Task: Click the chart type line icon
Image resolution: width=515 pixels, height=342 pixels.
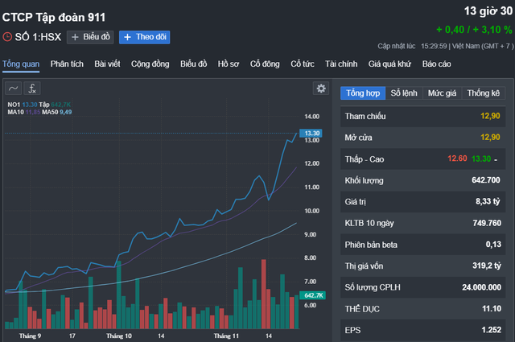Action: pyautogui.click(x=14, y=89)
